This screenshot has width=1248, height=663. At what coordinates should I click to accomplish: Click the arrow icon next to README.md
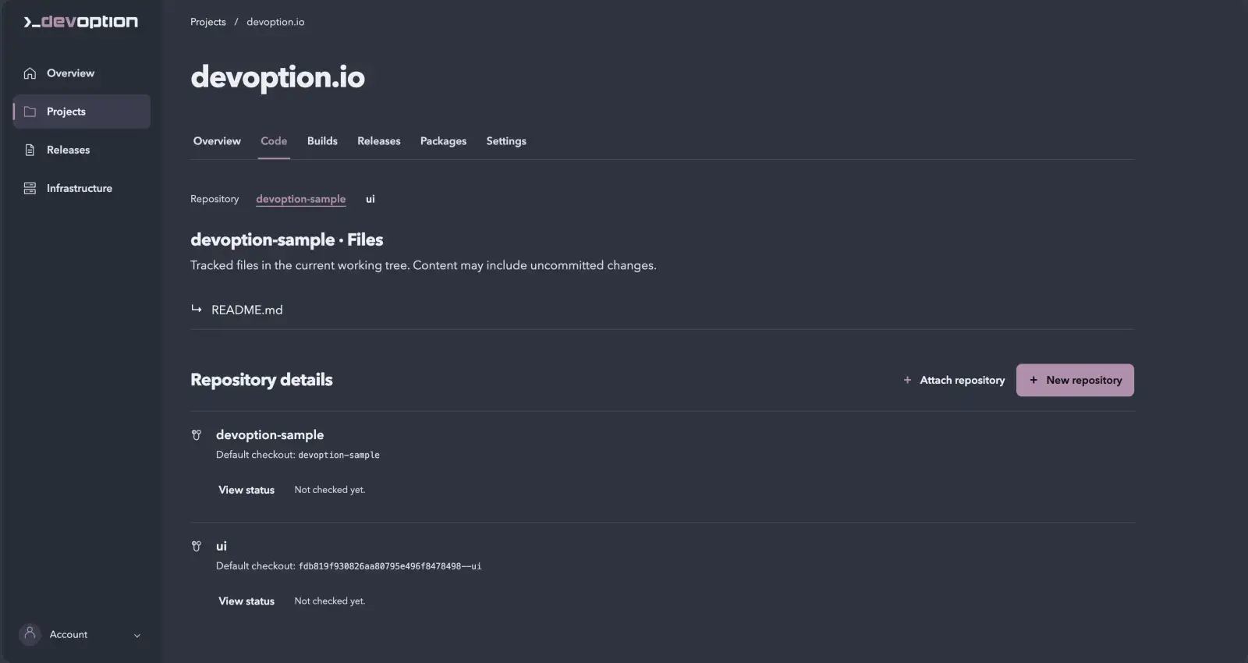pyautogui.click(x=197, y=309)
